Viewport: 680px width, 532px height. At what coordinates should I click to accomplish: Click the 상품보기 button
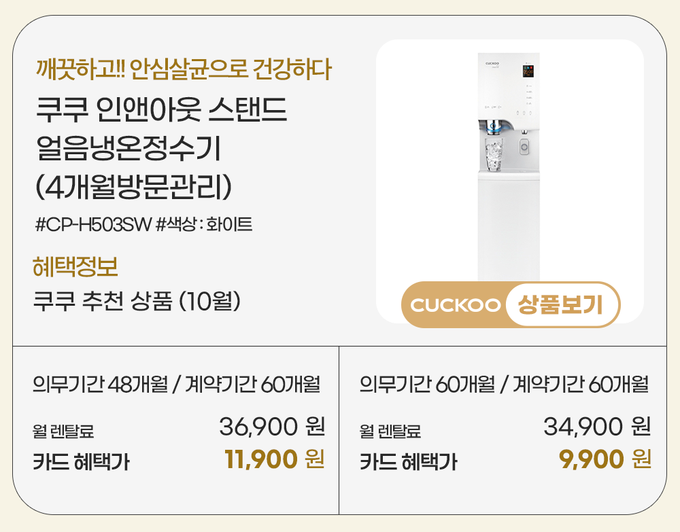tap(561, 304)
